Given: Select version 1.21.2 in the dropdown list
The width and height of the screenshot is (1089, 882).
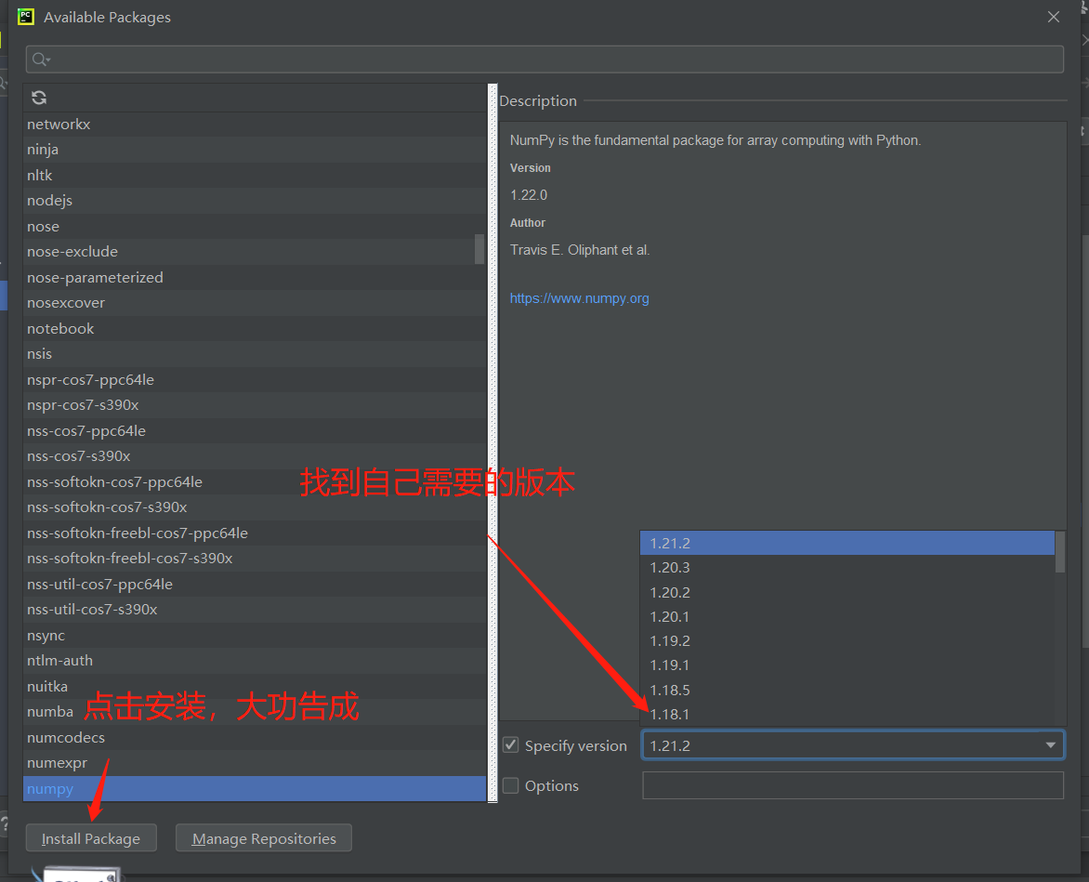Looking at the screenshot, I should click(847, 543).
